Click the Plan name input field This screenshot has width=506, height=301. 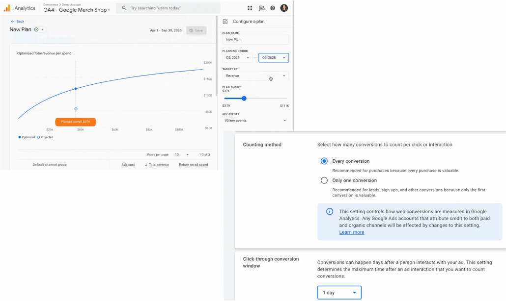pos(255,40)
